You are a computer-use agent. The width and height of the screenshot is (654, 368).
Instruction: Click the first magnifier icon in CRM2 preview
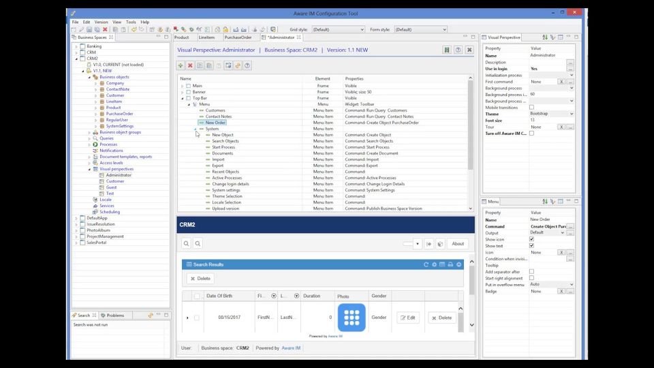(187, 244)
